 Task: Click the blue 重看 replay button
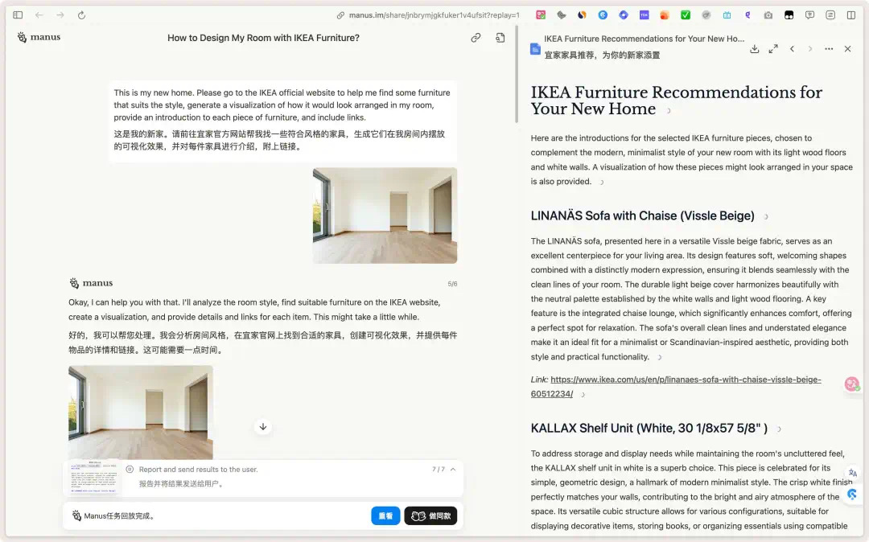tap(385, 515)
